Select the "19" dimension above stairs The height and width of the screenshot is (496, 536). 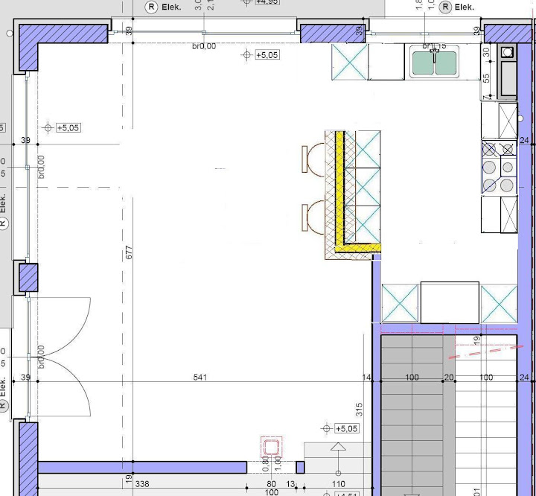click(477, 340)
